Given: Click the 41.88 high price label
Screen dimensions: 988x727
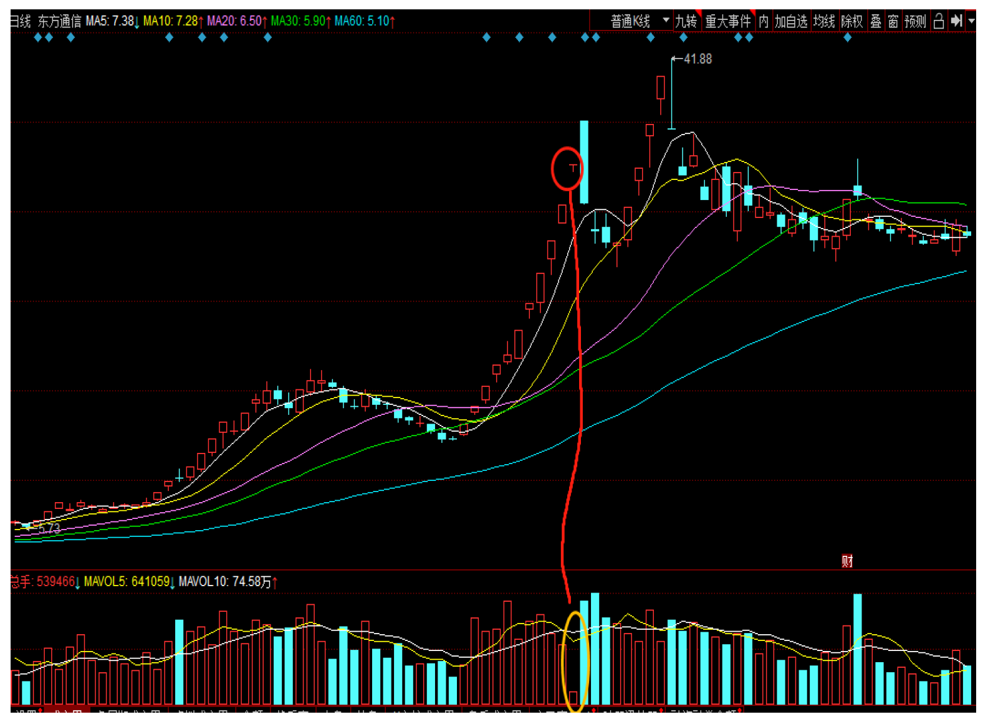Looking at the screenshot, I should click(698, 59).
